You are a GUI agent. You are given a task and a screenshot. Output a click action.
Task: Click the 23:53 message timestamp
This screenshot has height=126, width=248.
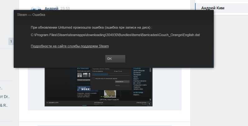[x=65, y=8]
